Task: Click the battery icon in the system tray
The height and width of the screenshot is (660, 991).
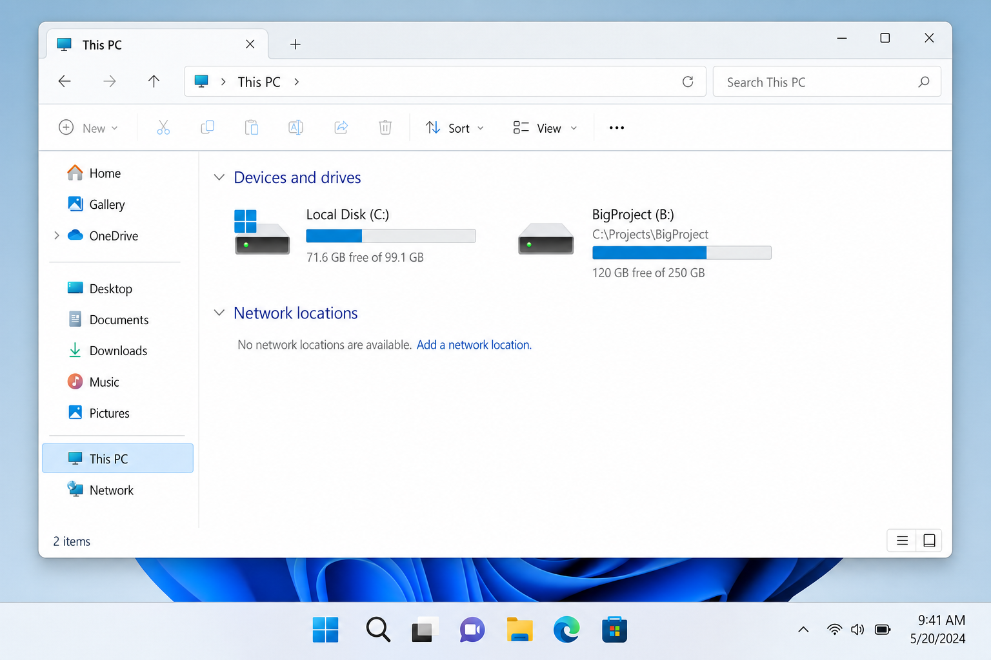Action: click(x=883, y=630)
